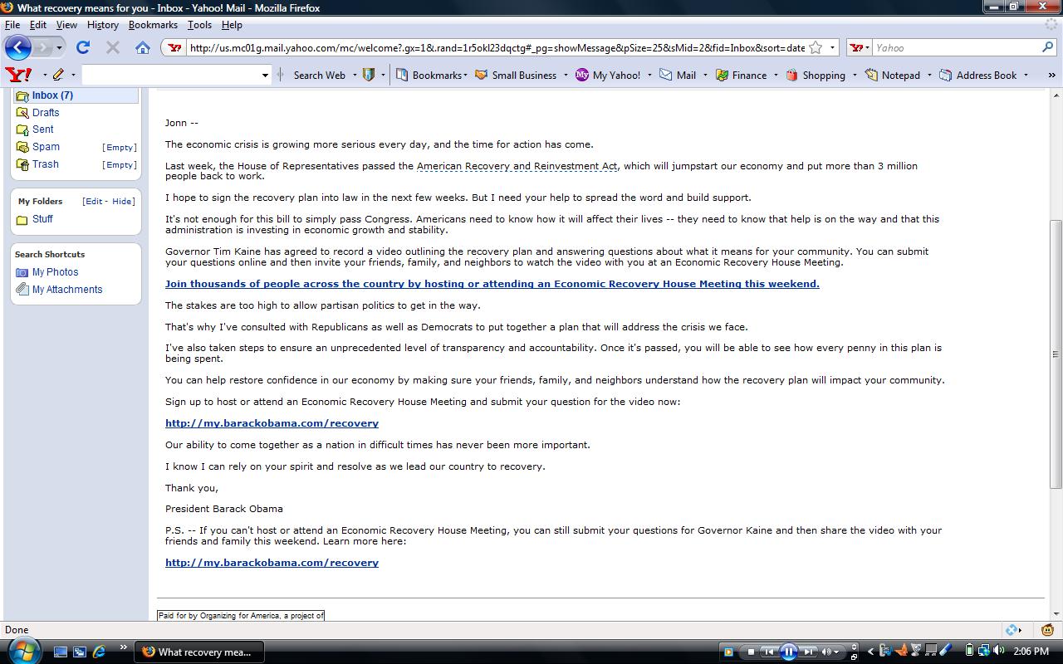Open the Tools menu
This screenshot has width=1063, height=664.
click(199, 25)
